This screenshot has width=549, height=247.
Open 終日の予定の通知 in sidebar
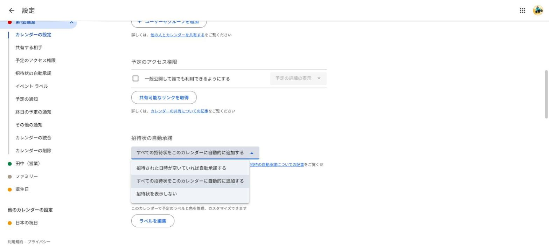33,112
